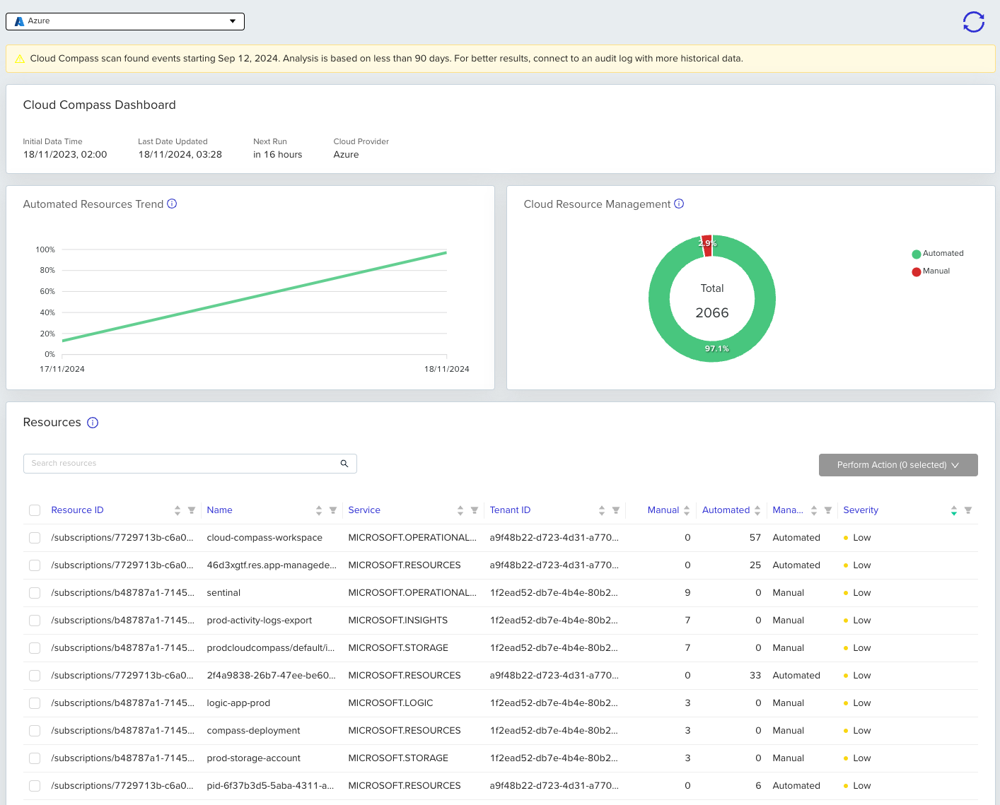Screen dimensions: 1000x805
Task: Check the pid-6f37b3d5 row checkbox
Action: [35, 786]
